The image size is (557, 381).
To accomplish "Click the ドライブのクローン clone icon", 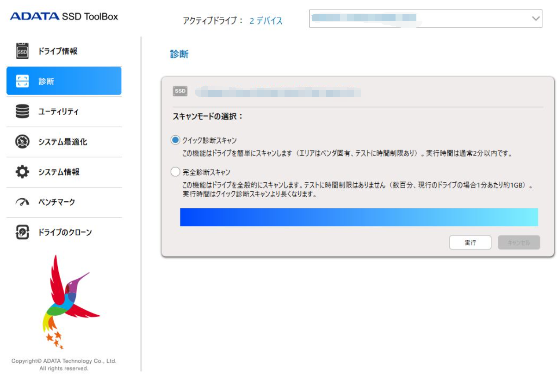I will [22, 232].
